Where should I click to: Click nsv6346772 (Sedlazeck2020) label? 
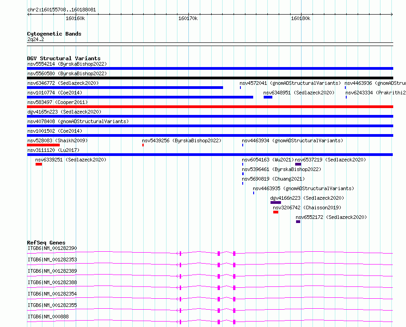tap(63, 83)
